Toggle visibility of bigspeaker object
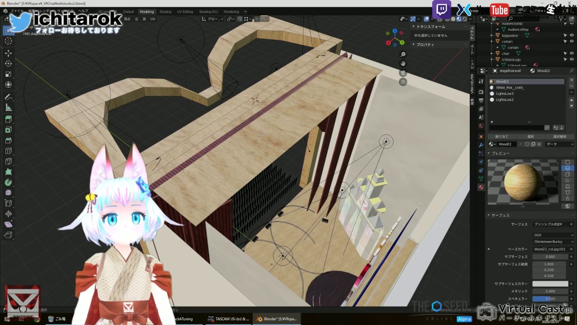Viewport: 577px width, 325px height. point(572,35)
